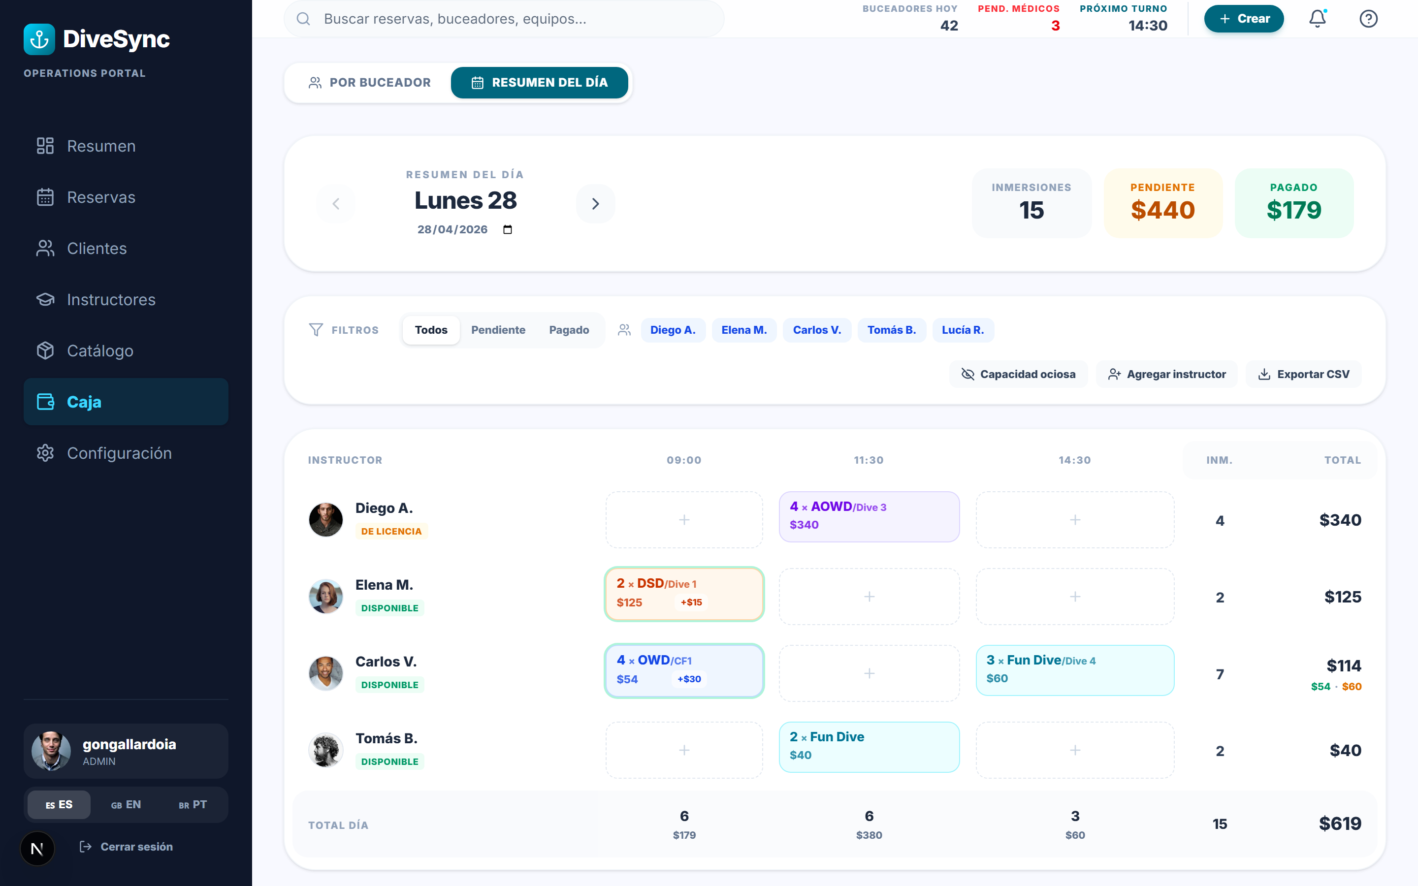Image resolution: width=1418 pixels, height=886 pixels.
Task: Click the DiveSync anchor logo
Action: tap(39, 39)
